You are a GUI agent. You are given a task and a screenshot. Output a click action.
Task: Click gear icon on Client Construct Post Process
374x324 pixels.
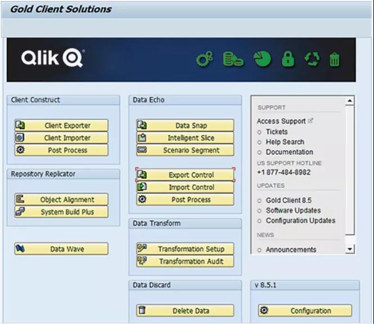click(x=20, y=149)
